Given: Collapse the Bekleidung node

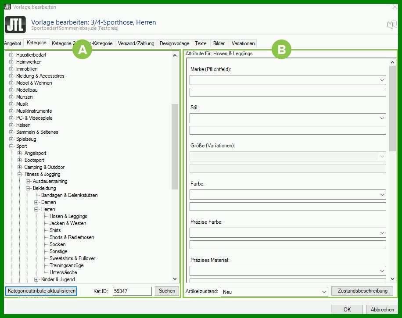Looking at the screenshot, I should 28,188.
